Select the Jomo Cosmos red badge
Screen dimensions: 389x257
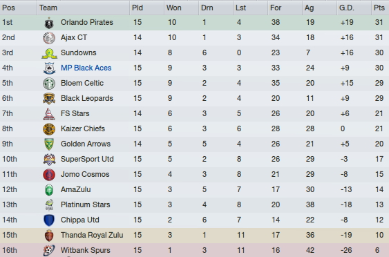49,174
